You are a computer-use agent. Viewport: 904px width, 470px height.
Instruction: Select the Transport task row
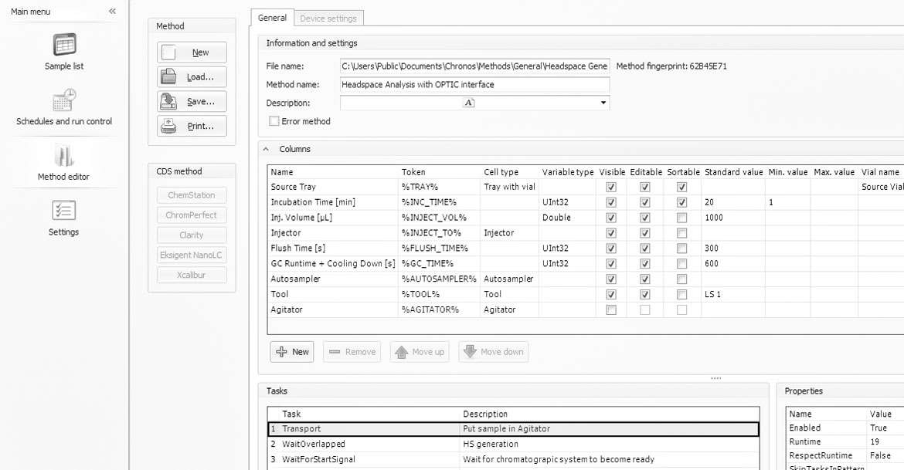click(x=513, y=429)
